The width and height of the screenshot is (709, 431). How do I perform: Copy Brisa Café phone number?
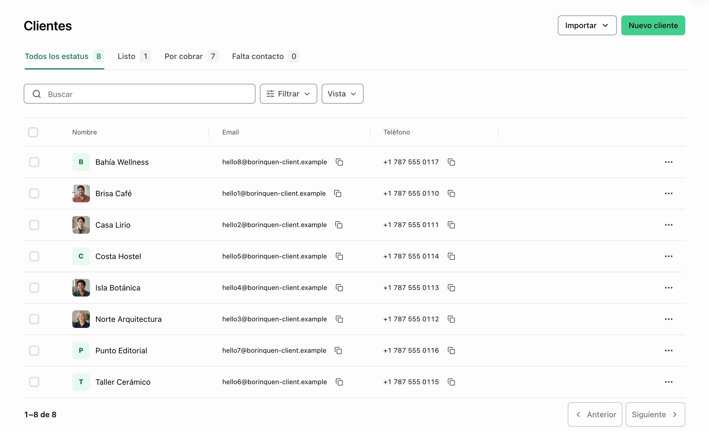(451, 193)
